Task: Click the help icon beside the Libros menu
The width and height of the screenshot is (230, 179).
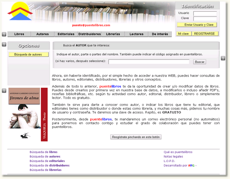Action: pyautogui.click(x=4, y=34)
